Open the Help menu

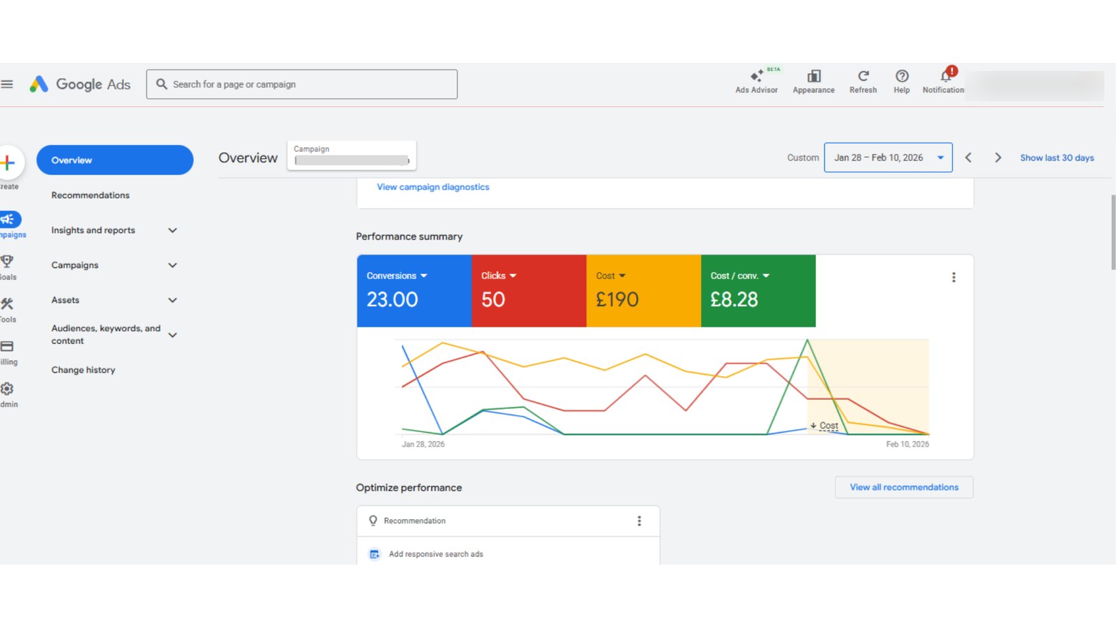click(x=902, y=81)
